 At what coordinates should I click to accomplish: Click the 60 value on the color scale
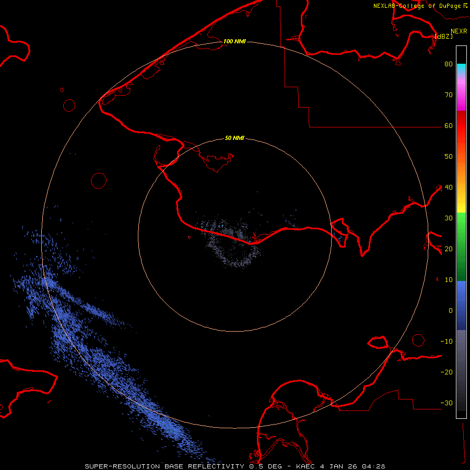tap(449, 126)
